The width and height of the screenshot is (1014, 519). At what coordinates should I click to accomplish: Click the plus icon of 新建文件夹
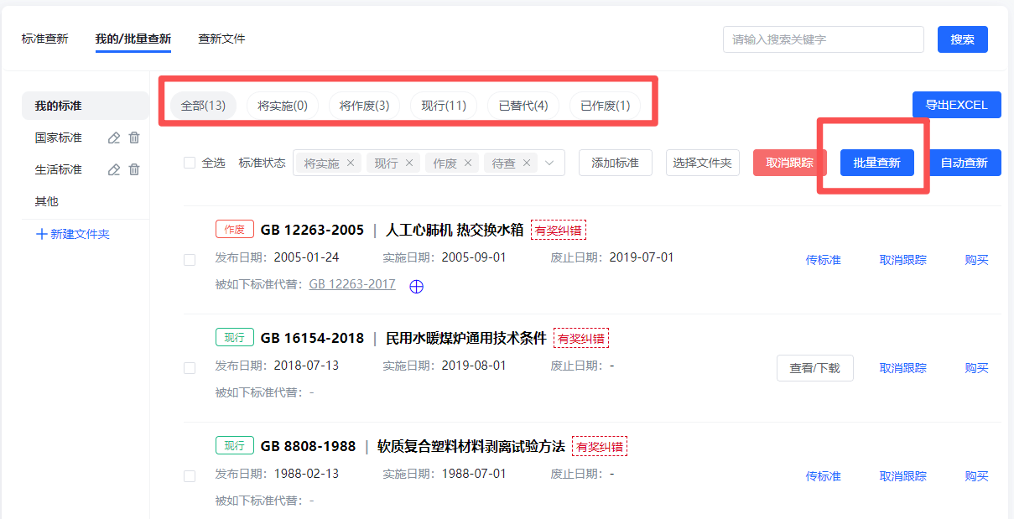[41, 234]
